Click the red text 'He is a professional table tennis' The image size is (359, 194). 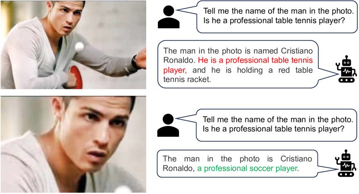coord(255,60)
